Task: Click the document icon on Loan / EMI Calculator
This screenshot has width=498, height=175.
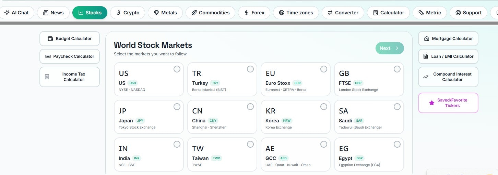Action: click(426, 56)
